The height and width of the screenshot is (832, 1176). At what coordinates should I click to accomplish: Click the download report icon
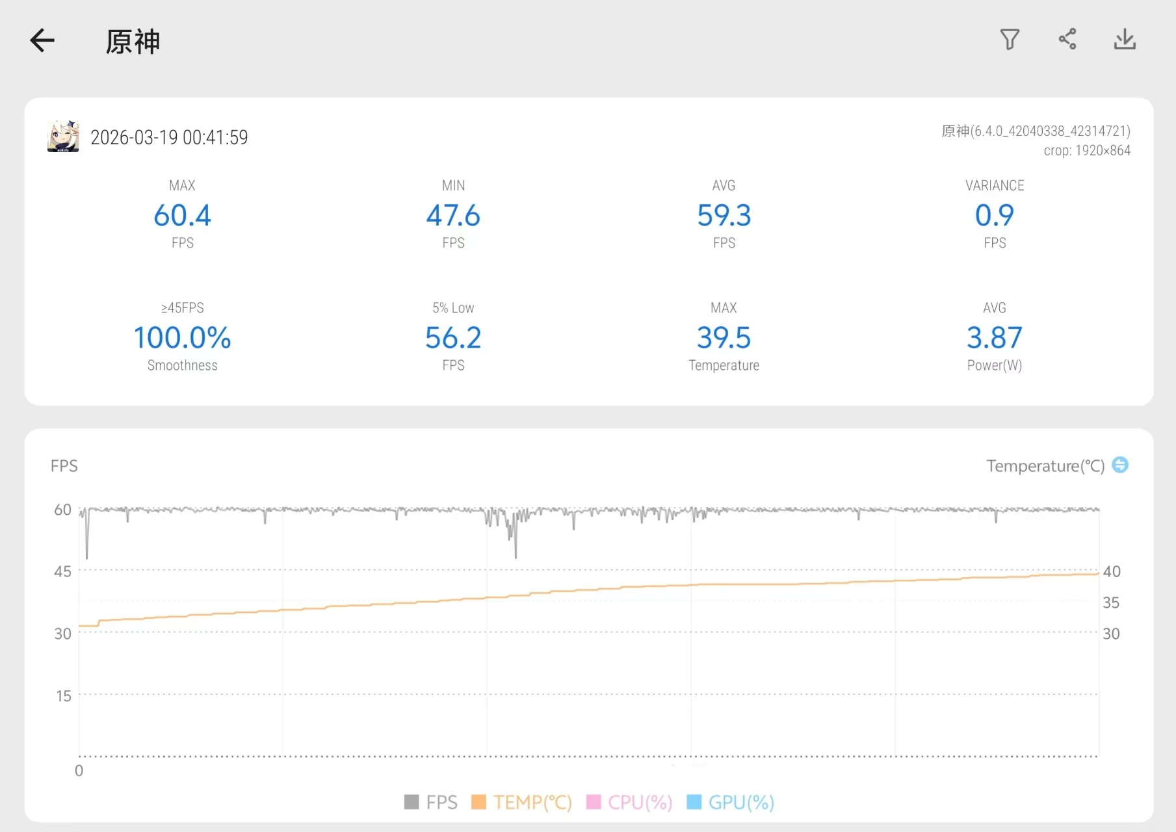coord(1124,40)
